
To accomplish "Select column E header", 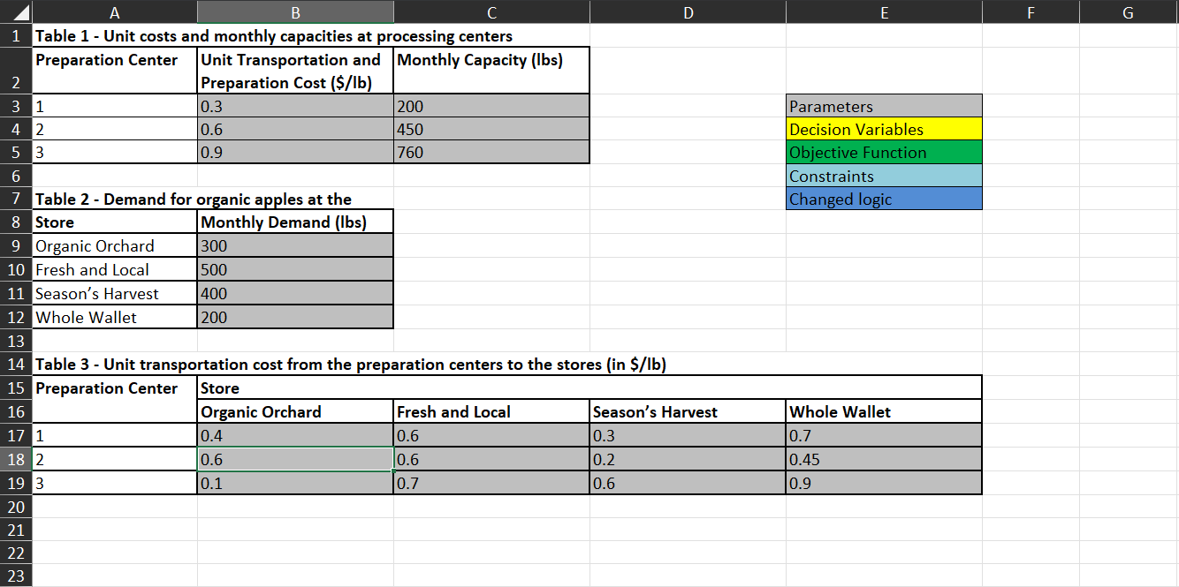I will coord(884,12).
